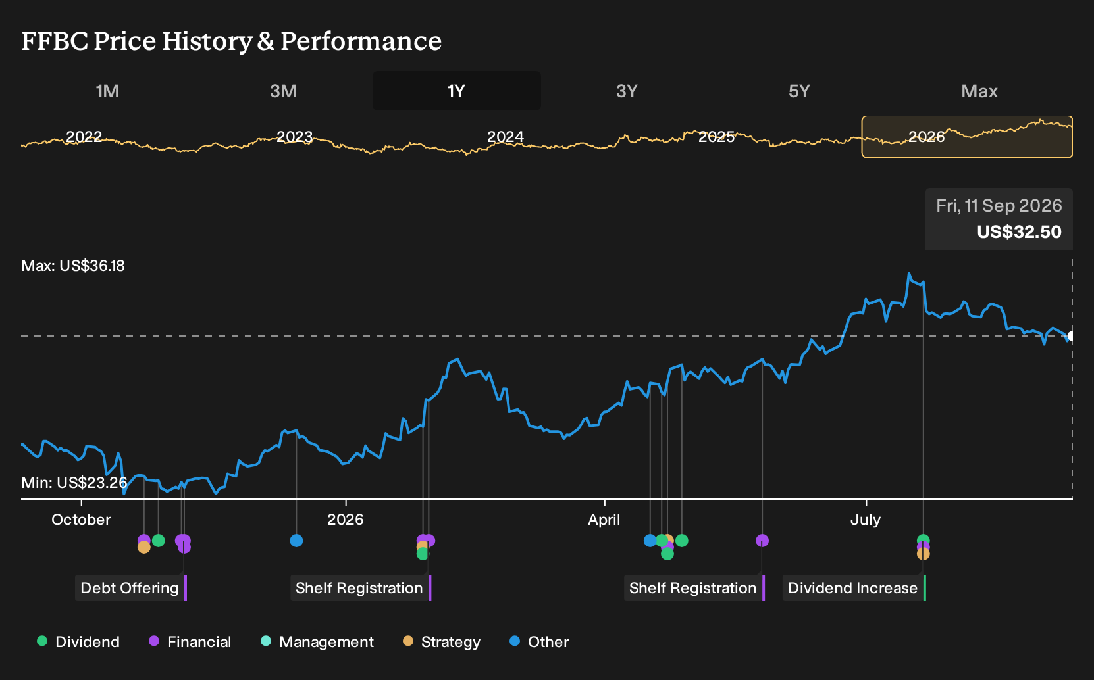Click the 'July' axis label
Image resolution: width=1094 pixels, height=680 pixels.
click(866, 520)
